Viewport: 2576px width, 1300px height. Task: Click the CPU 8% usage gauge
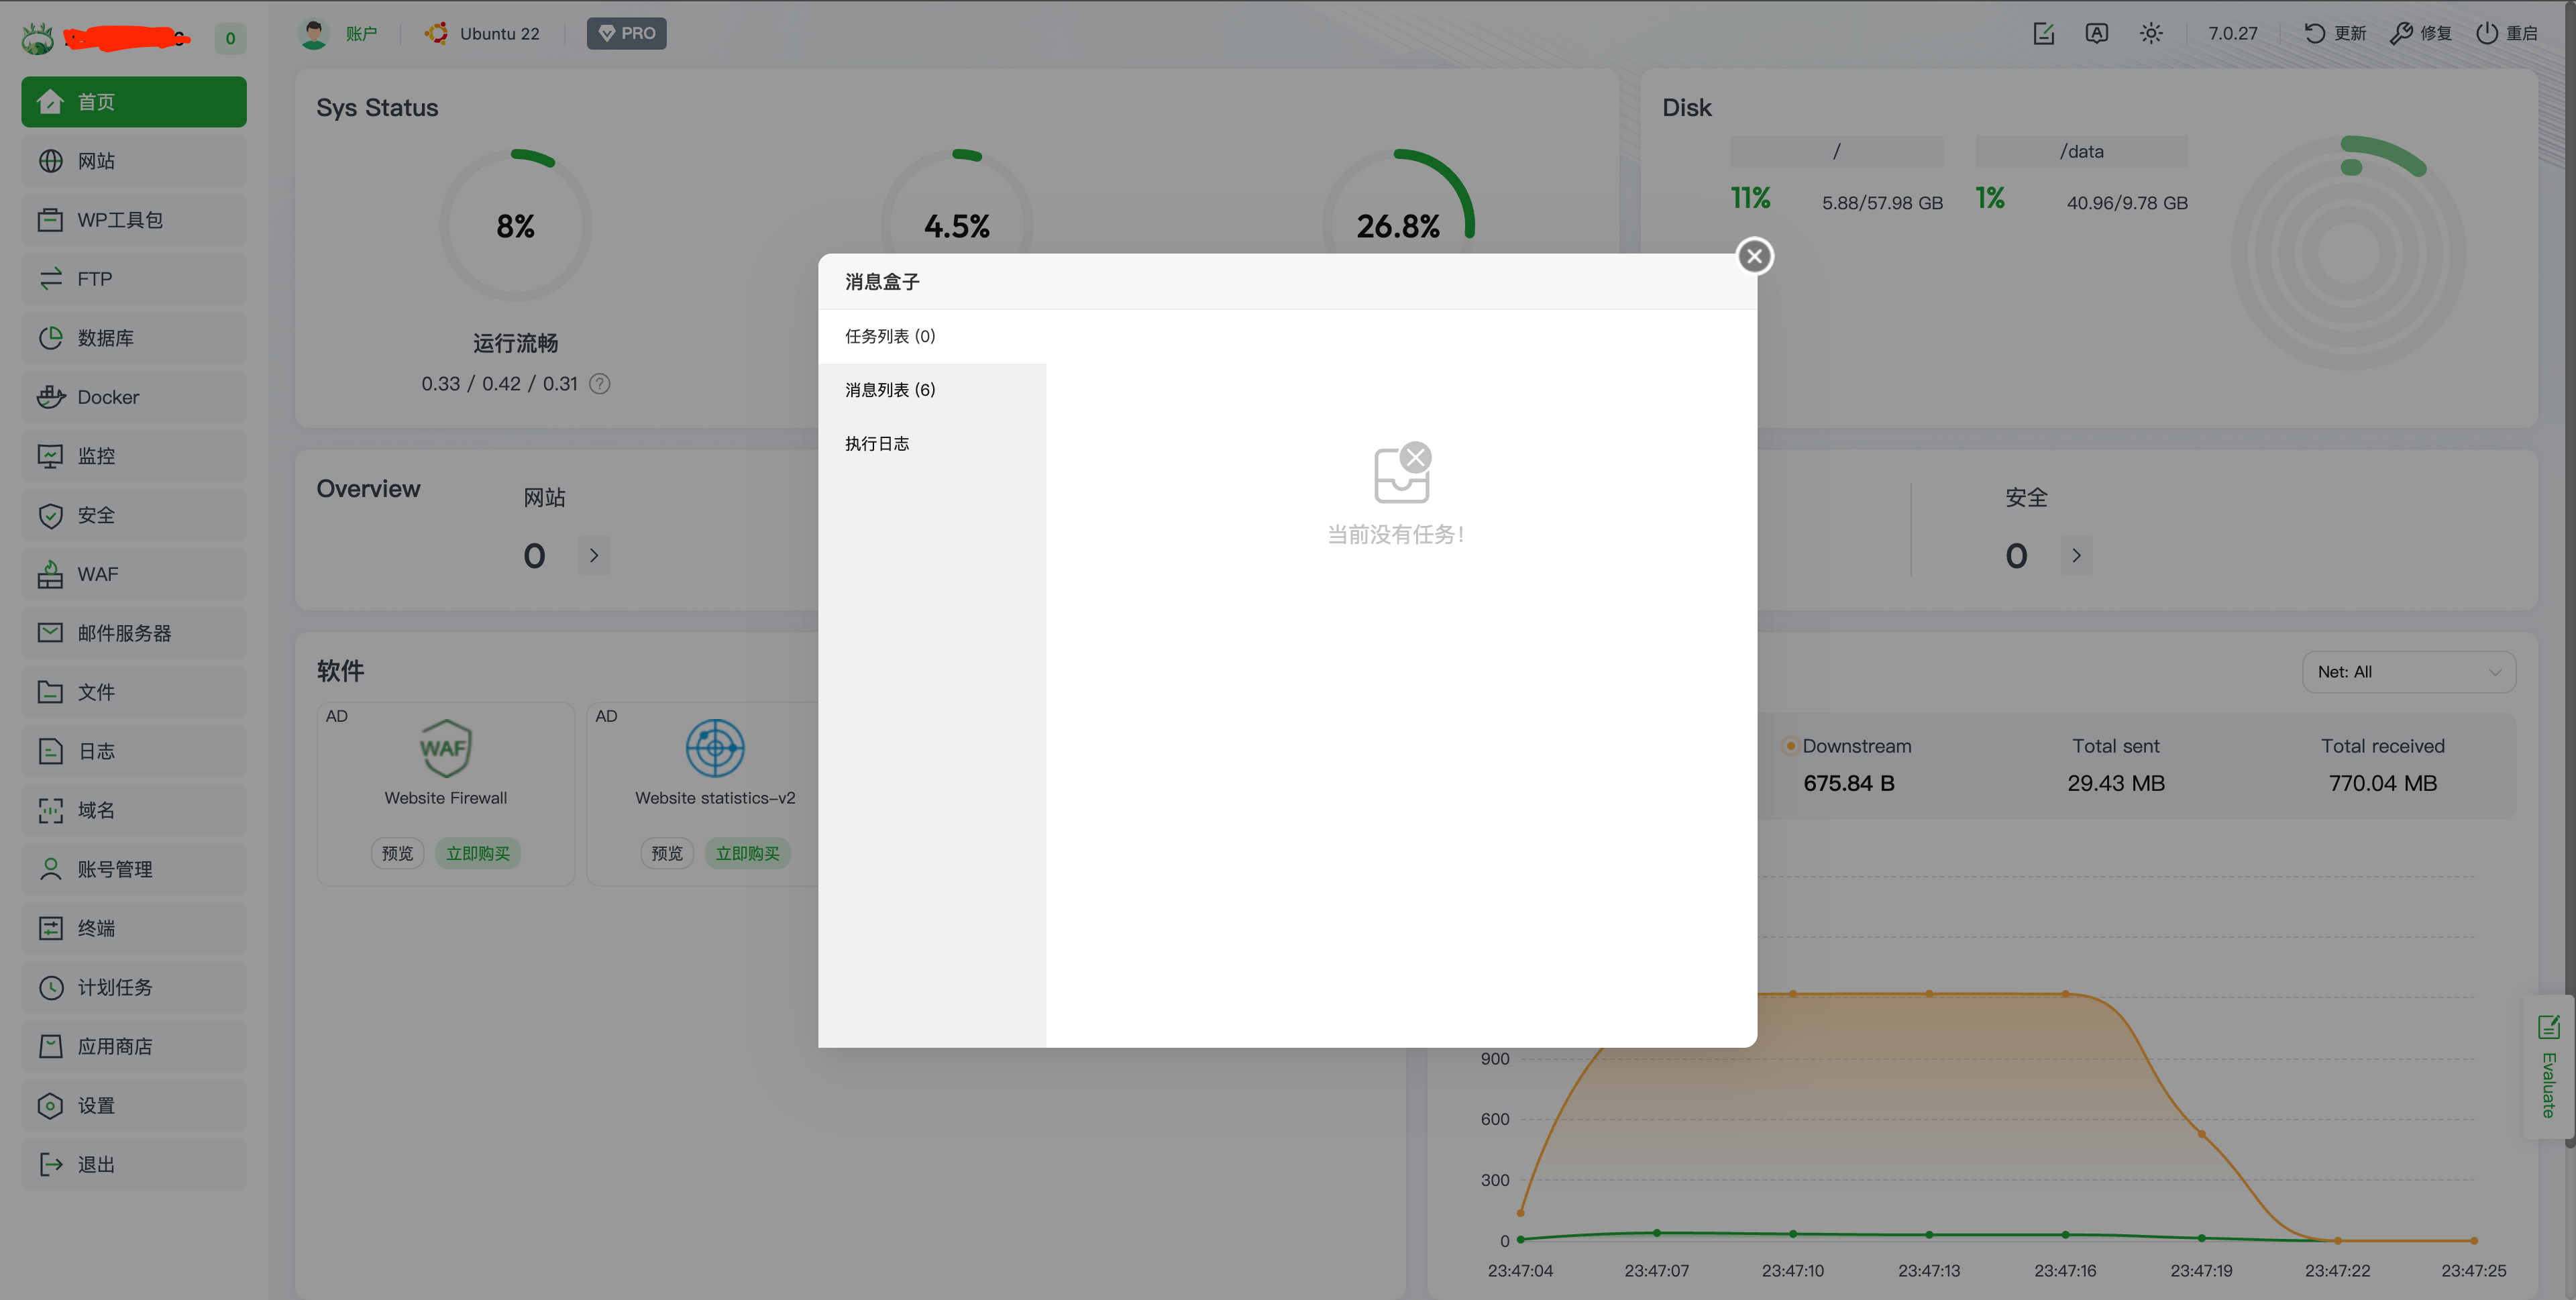515,226
